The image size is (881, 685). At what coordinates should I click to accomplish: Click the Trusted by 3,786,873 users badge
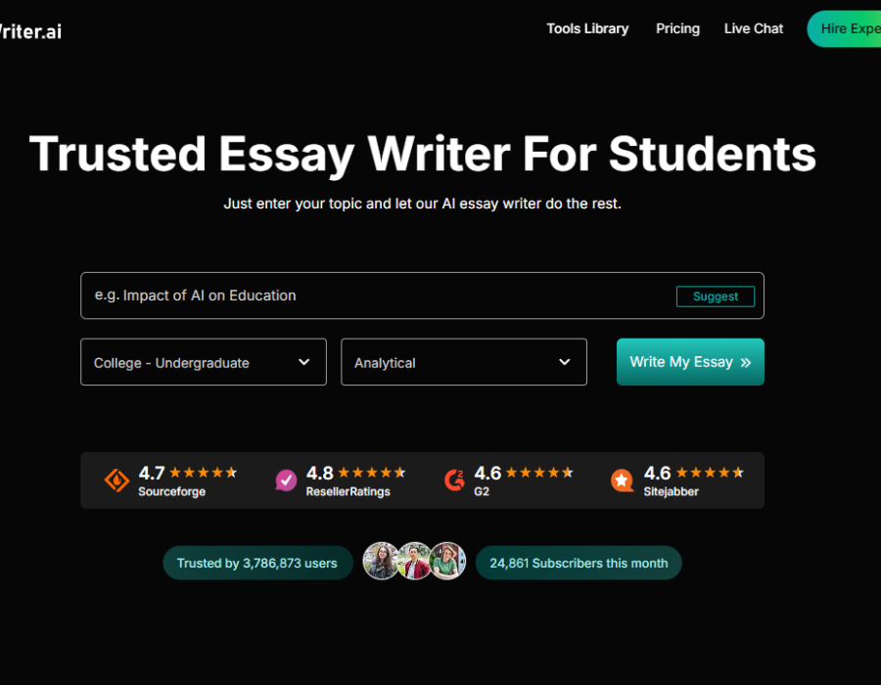pyautogui.click(x=257, y=563)
